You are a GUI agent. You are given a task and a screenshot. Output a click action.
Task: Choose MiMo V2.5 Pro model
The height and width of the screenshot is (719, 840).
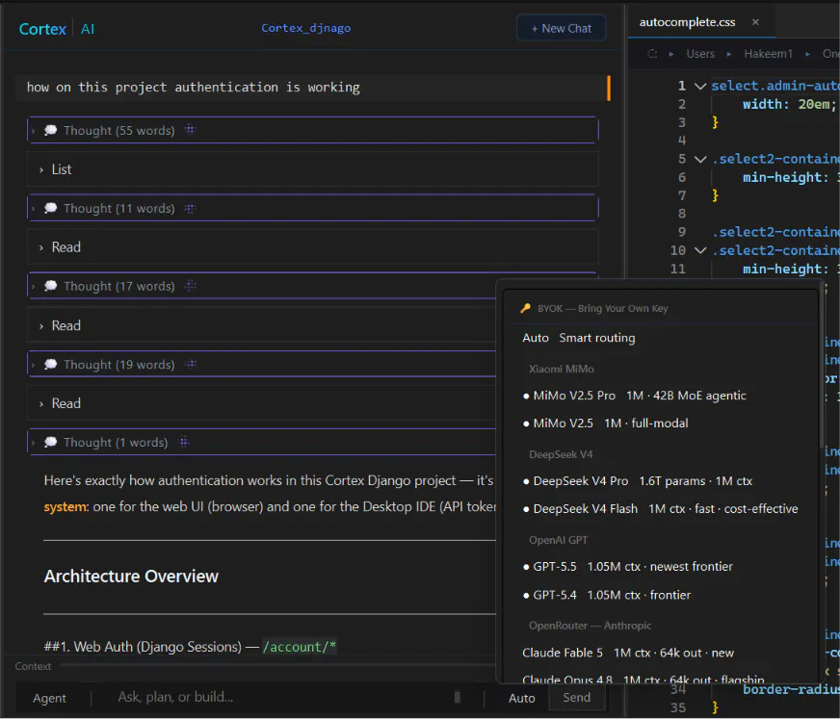pyautogui.click(x=661, y=396)
